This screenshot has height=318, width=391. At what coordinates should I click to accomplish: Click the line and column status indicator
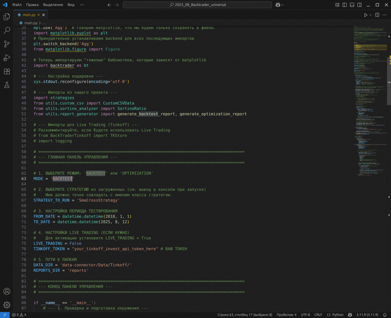point(245,315)
